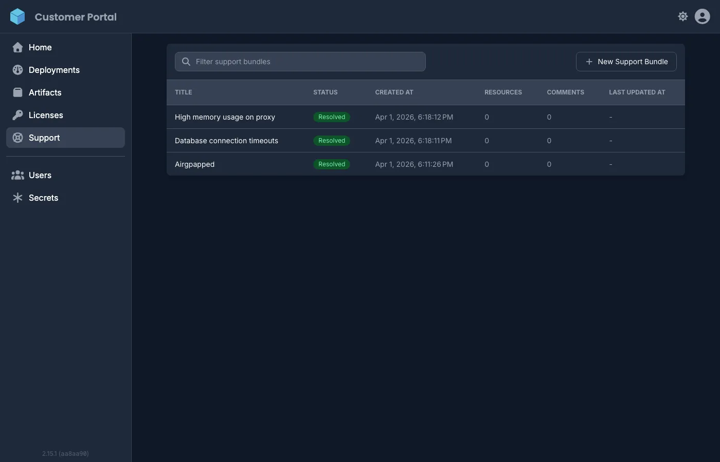This screenshot has height=462, width=720.
Task: Open the settings gear in the top bar
Action: 682,16
